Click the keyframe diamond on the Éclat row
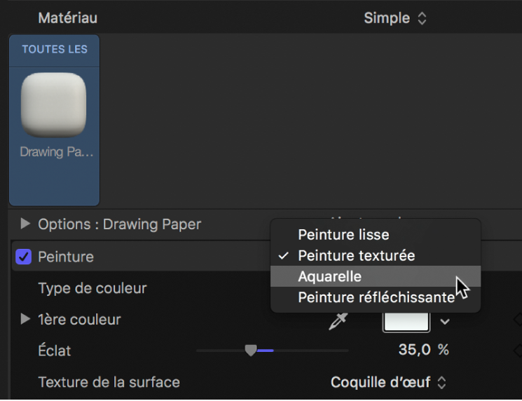522x401 pixels. [517, 351]
